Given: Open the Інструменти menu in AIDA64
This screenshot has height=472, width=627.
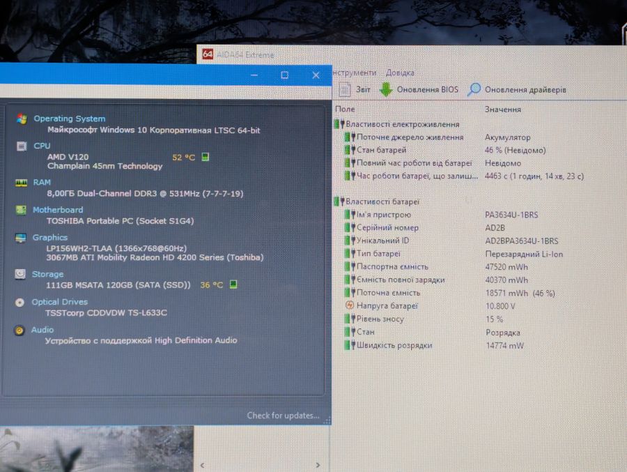Looking at the screenshot, I should tap(355, 73).
